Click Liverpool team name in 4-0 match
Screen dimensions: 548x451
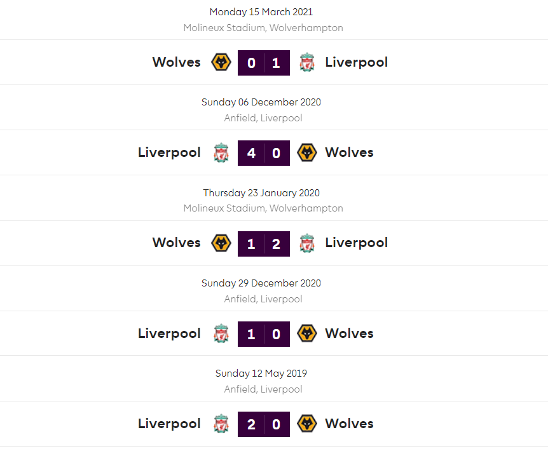tap(169, 152)
